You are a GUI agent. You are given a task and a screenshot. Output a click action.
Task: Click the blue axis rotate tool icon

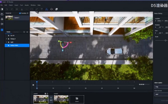coord(46,9)
